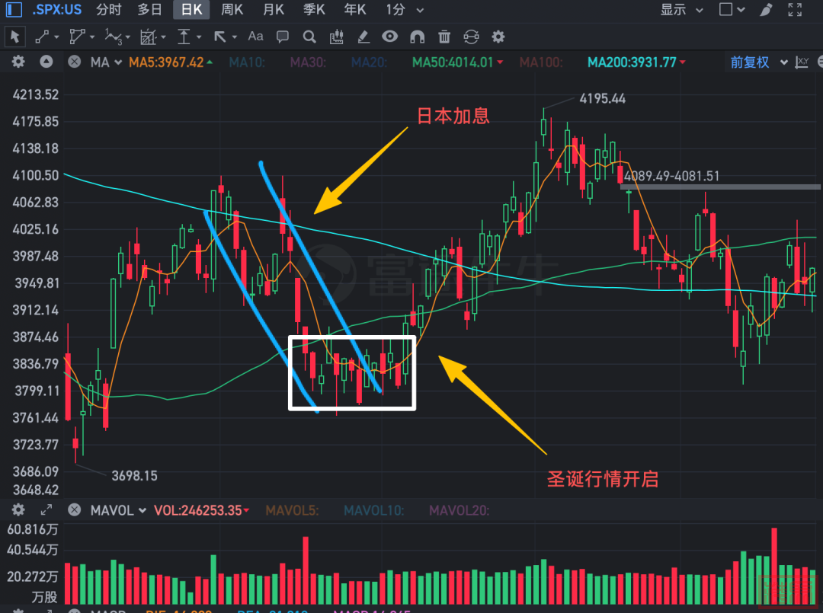Viewport: 823px width, 613px height.
Task: Open the paintbrush color theme tool
Action: click(766, 10)
